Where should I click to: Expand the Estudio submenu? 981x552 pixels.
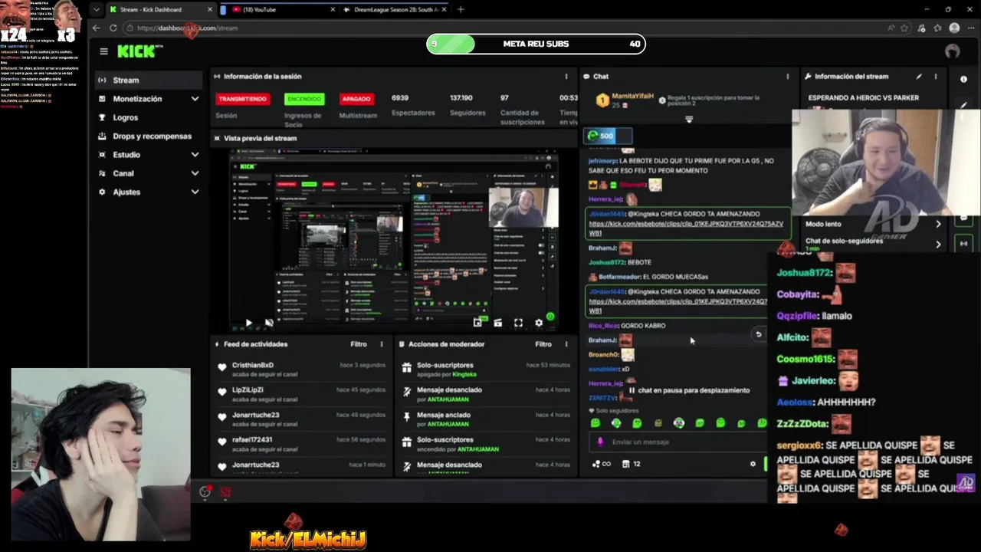pyautogui.click(x=195, y=155)
